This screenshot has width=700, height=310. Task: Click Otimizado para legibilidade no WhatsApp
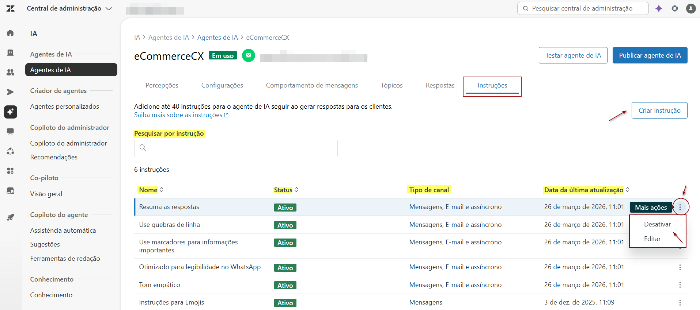pyautogui.click(x=200, y=267)
